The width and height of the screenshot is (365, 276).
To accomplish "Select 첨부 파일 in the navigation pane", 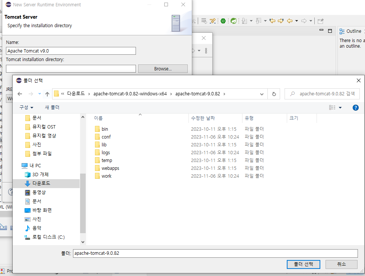I will 42,153.
